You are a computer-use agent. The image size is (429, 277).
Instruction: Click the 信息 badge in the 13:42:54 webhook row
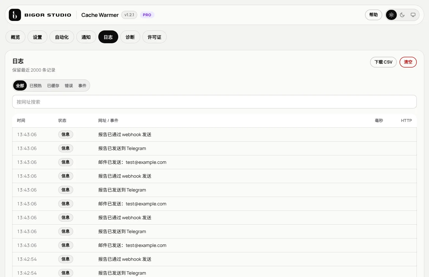click(x=66, y=259)
